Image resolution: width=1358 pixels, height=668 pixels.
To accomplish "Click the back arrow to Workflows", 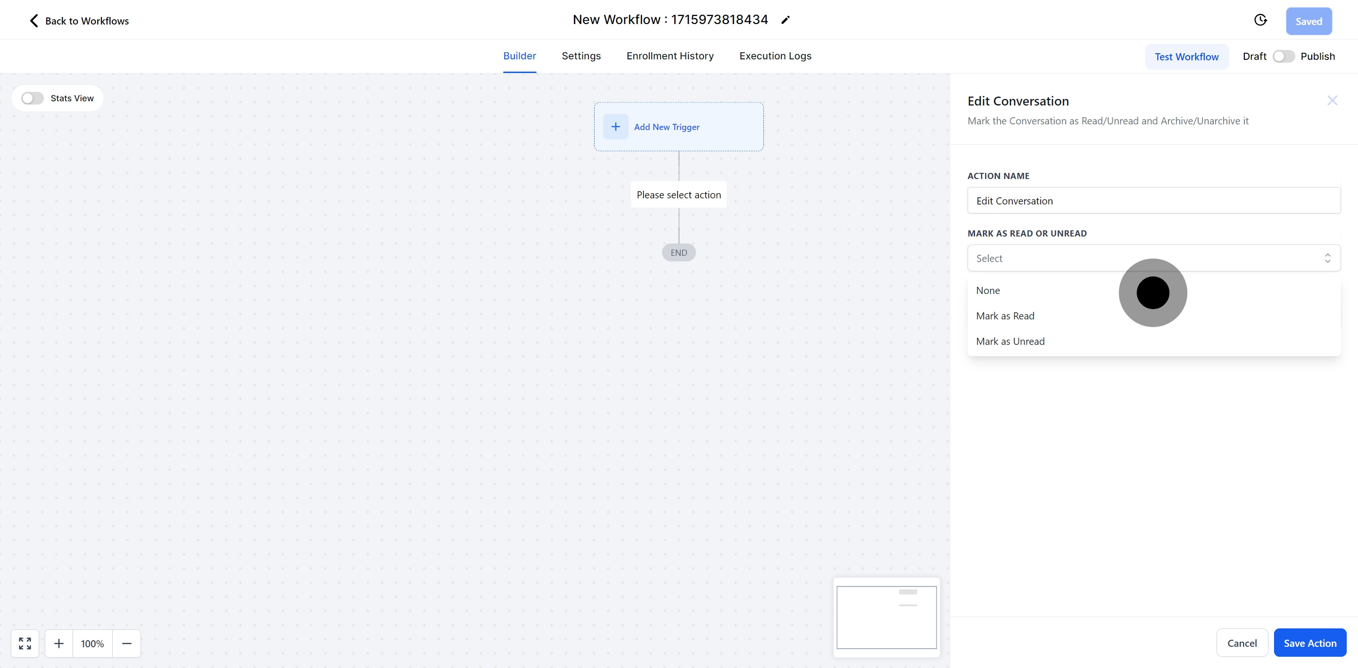I will tap(34, 21).
